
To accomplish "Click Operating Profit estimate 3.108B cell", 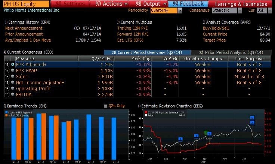I will (x=105, y=89).
